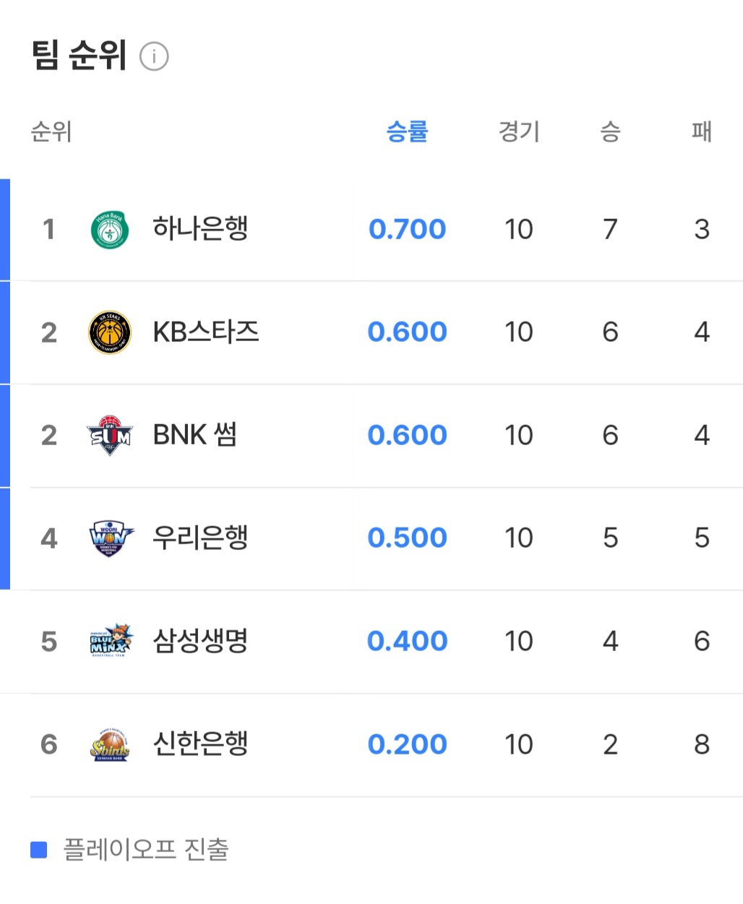Click the 우리은행 Woori Won logo
The height and width of the screenshot is (904, 743).
pos(110,538)
